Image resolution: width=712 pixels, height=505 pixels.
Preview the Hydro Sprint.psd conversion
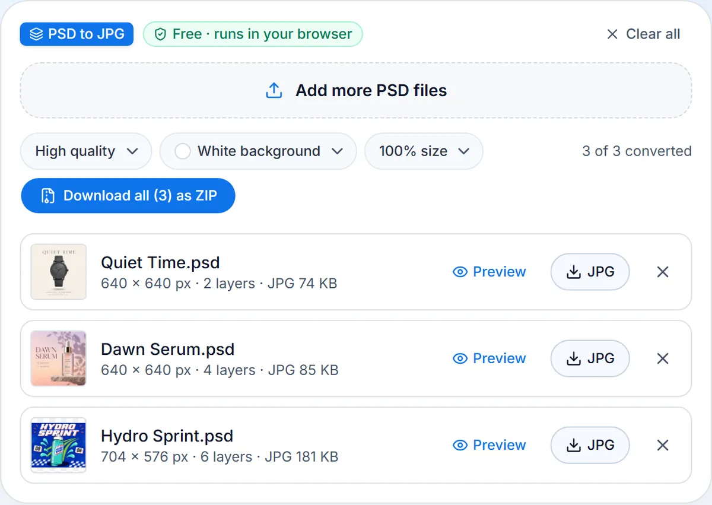coord(489,445)
